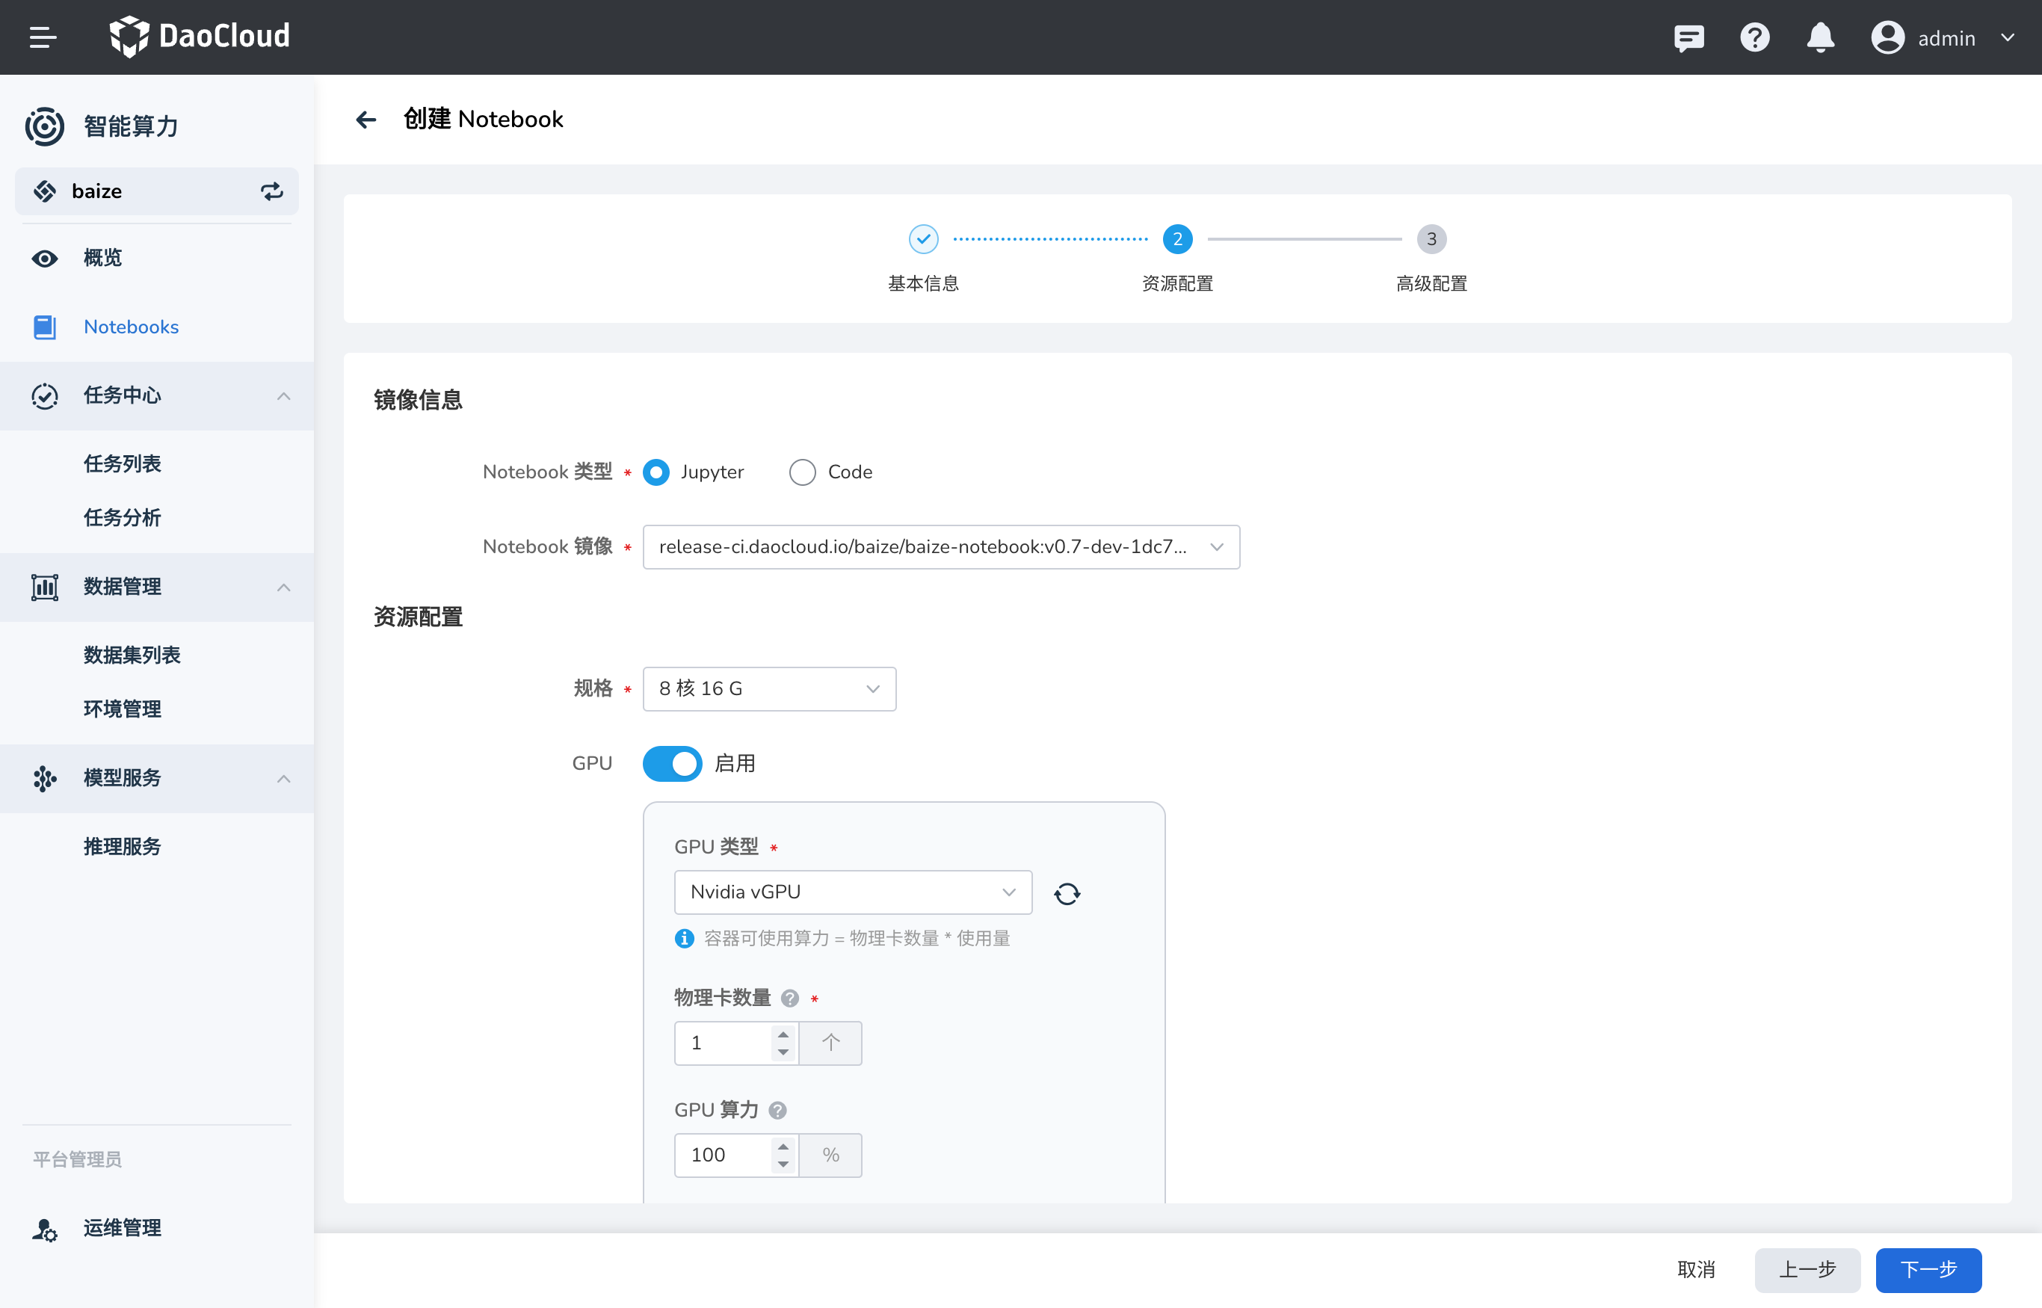This screenshot has width=2042, height=1308.
Task: Refresh the GPU 类型 list
Action: [x=1067, y=893]
